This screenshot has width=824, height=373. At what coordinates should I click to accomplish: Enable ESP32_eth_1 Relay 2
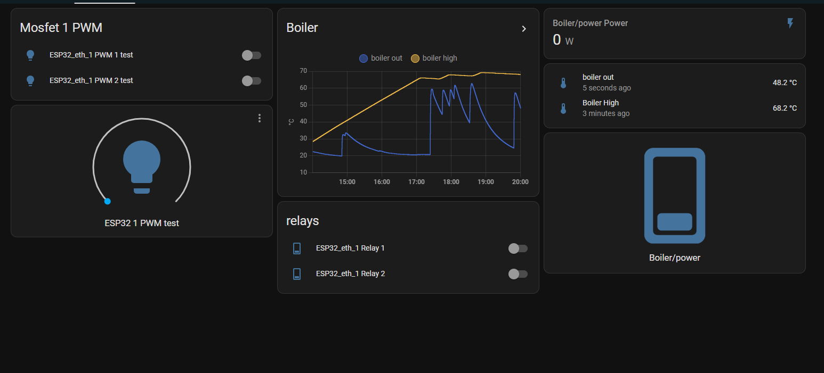518,274
